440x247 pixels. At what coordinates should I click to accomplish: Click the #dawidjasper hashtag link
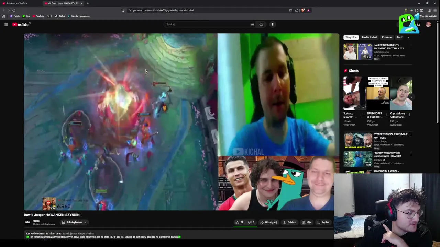click(x=70, y=234)
